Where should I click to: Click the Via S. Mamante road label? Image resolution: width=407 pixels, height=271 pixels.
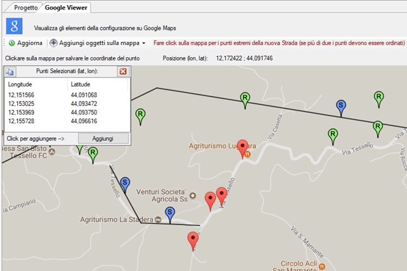(307, 242)
